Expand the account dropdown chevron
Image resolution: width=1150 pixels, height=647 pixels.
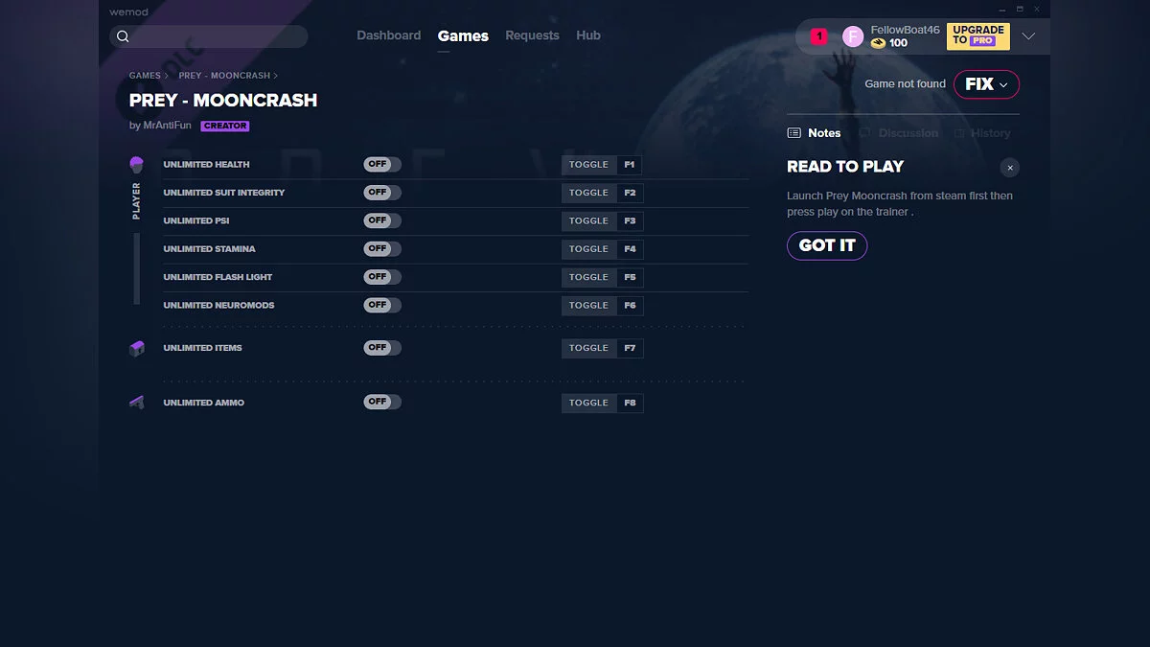(1028, 36)
